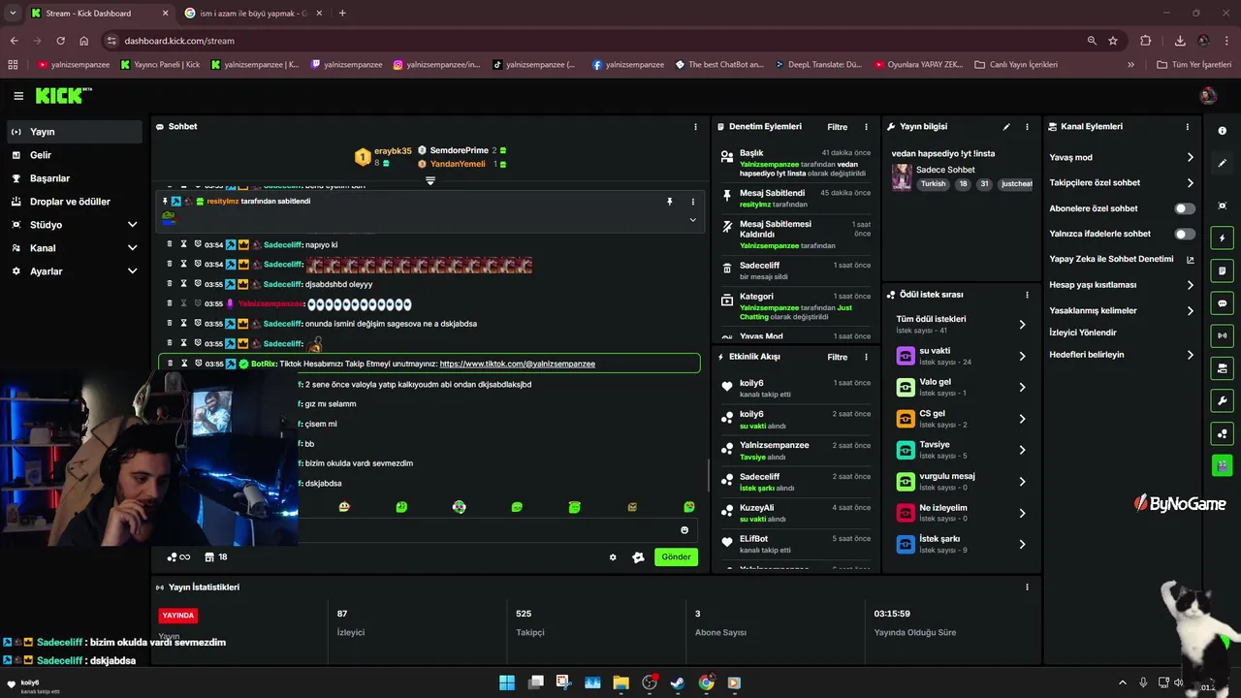Click the focus frame icon in right toolbar

coord(1222,206)
